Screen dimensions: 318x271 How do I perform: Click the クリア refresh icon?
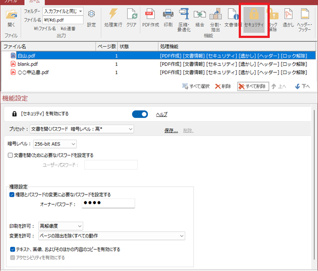132,18
